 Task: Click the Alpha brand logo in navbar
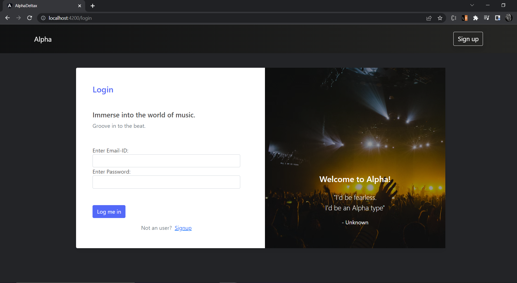pos(43,39)
